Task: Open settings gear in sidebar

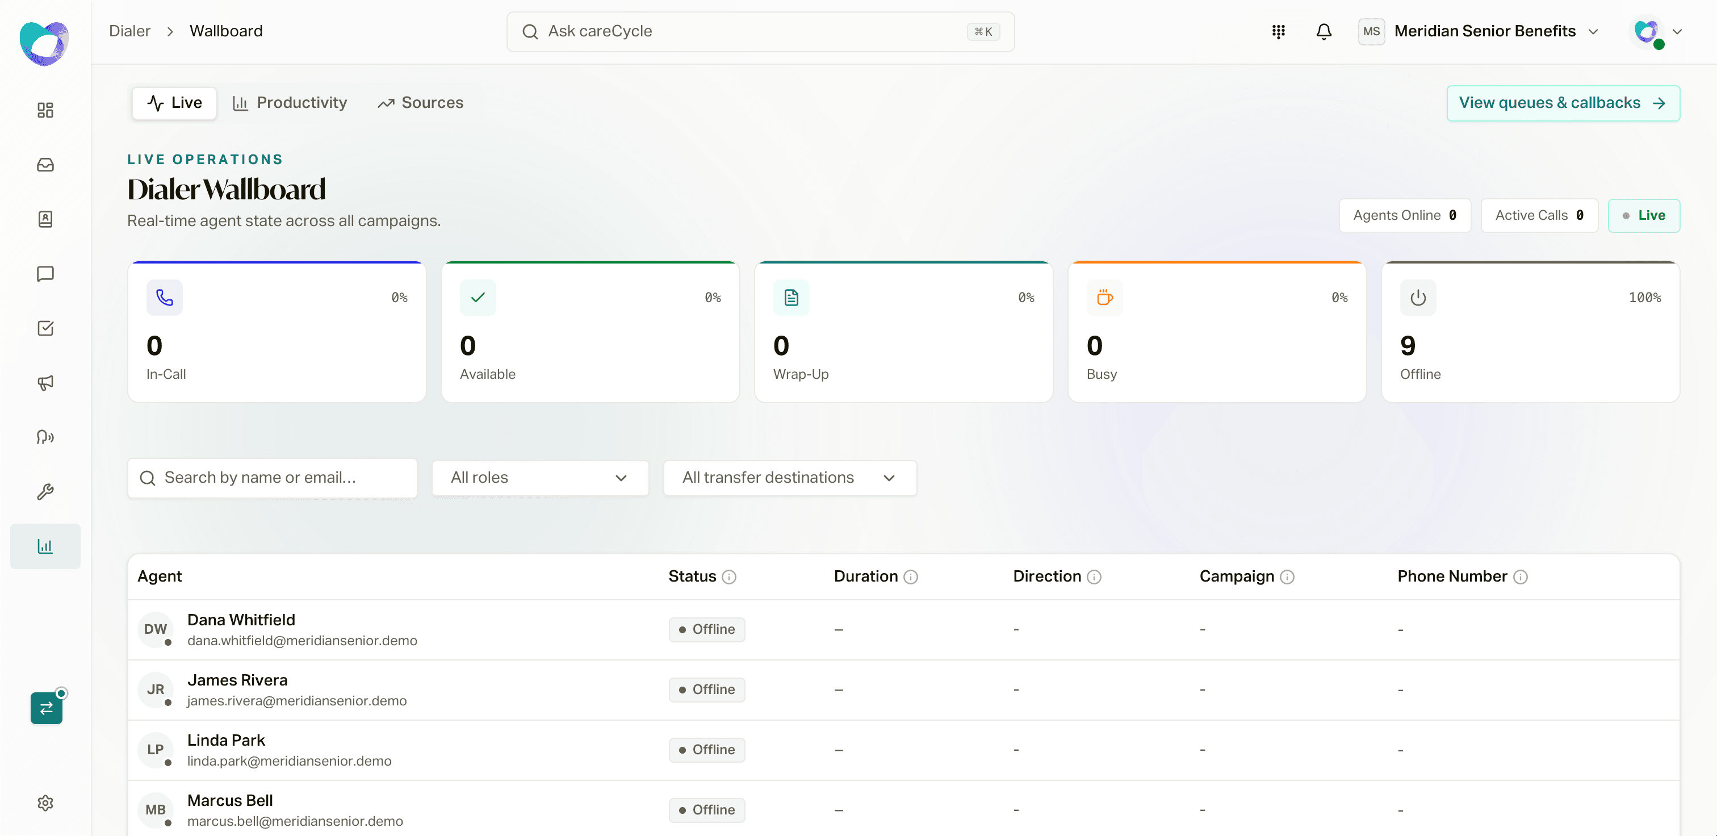Action: click(45, 803)
